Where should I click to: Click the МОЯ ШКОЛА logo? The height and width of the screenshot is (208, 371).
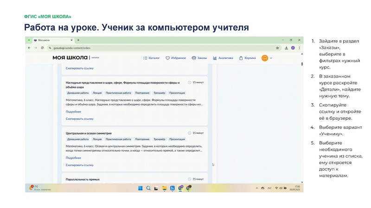click(x=70, y=58)
